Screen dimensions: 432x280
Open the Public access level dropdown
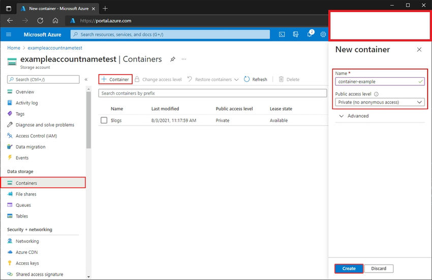(x=380, y=102)
